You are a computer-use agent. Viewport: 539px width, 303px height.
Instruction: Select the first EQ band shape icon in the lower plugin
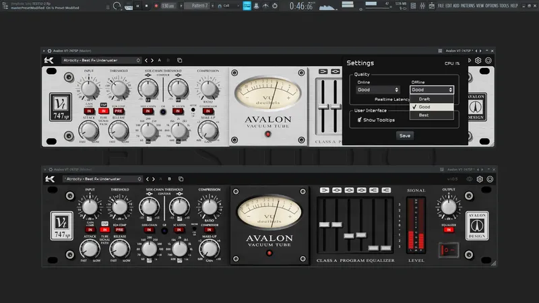click(x=324, y=191)
